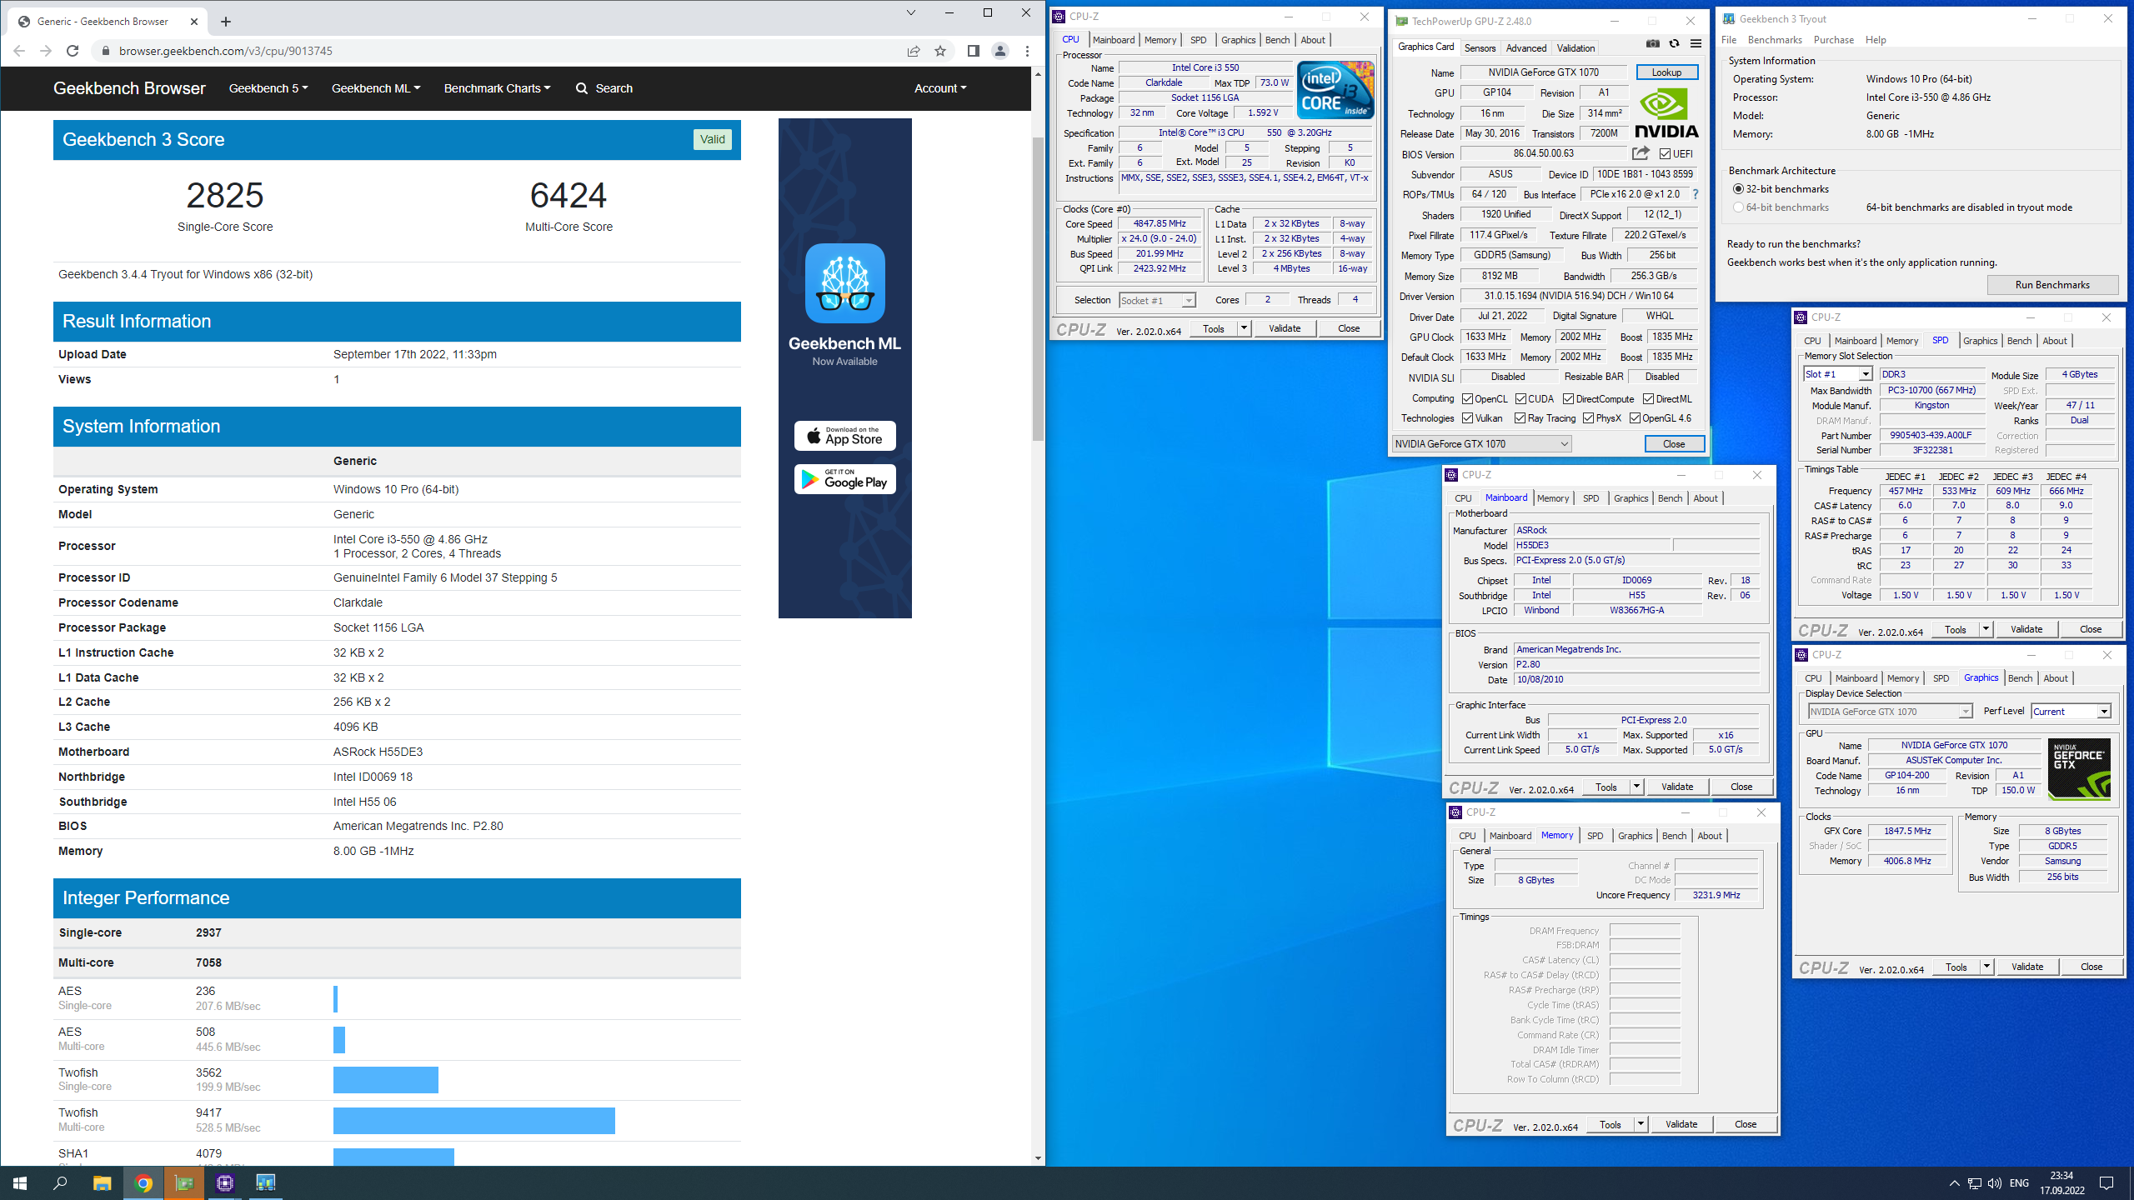
Task: Click the CPU-Z purple chip icon in taskbar
Action: pos(224,1183)
